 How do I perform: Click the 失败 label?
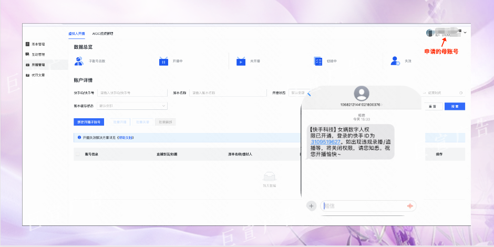pos(408,61)
